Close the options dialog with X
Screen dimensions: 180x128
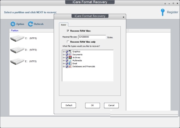[123, 17]
